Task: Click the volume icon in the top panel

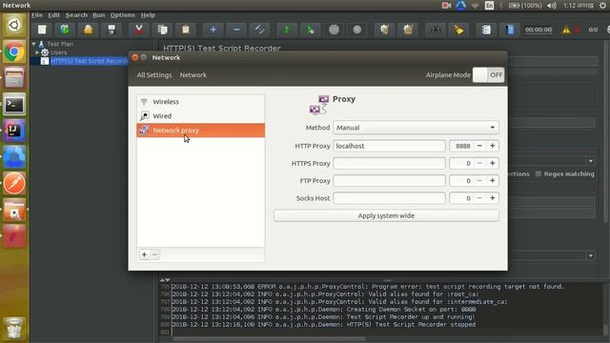Action: pyautogui.click(x=551, y=6)
